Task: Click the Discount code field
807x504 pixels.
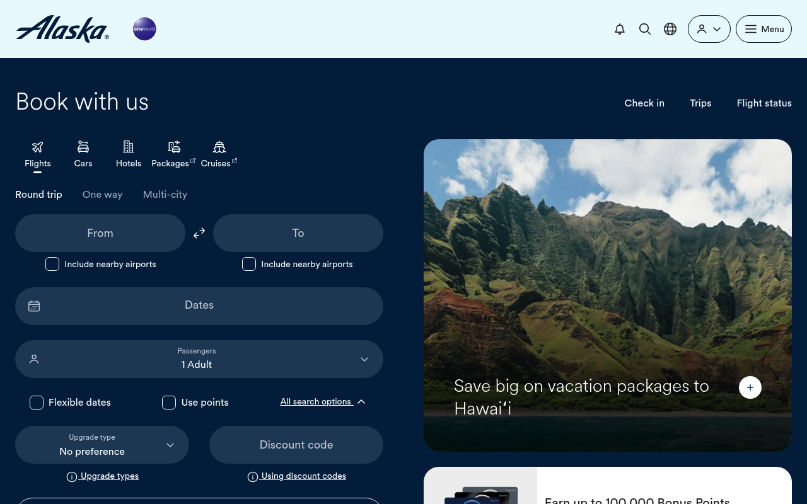Action: 296,445
